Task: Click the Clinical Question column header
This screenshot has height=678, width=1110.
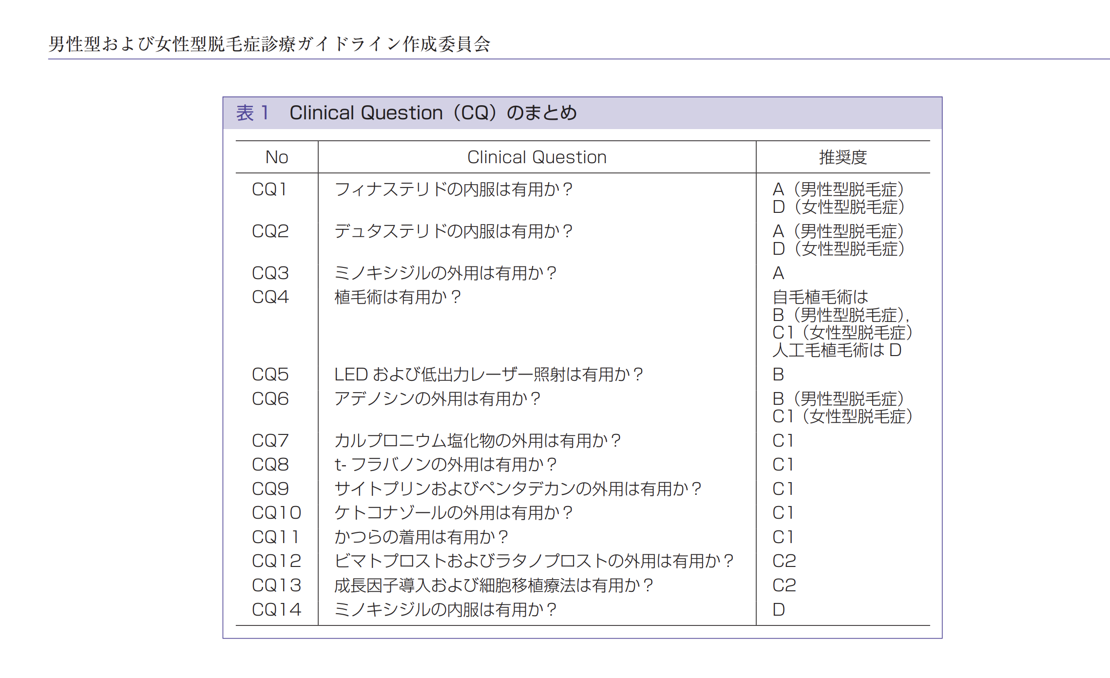Action: 537,157
